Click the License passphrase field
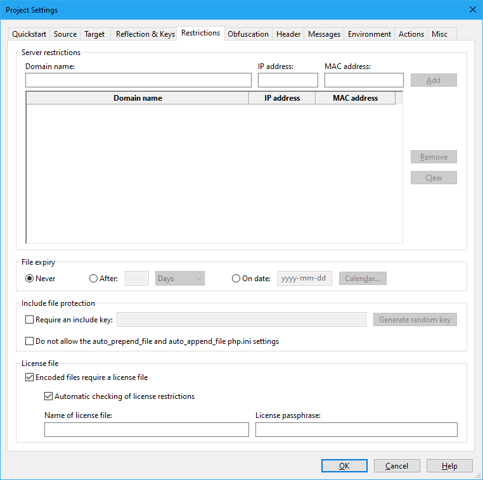This screenshot has height=480, width=483. click(356, 430)
